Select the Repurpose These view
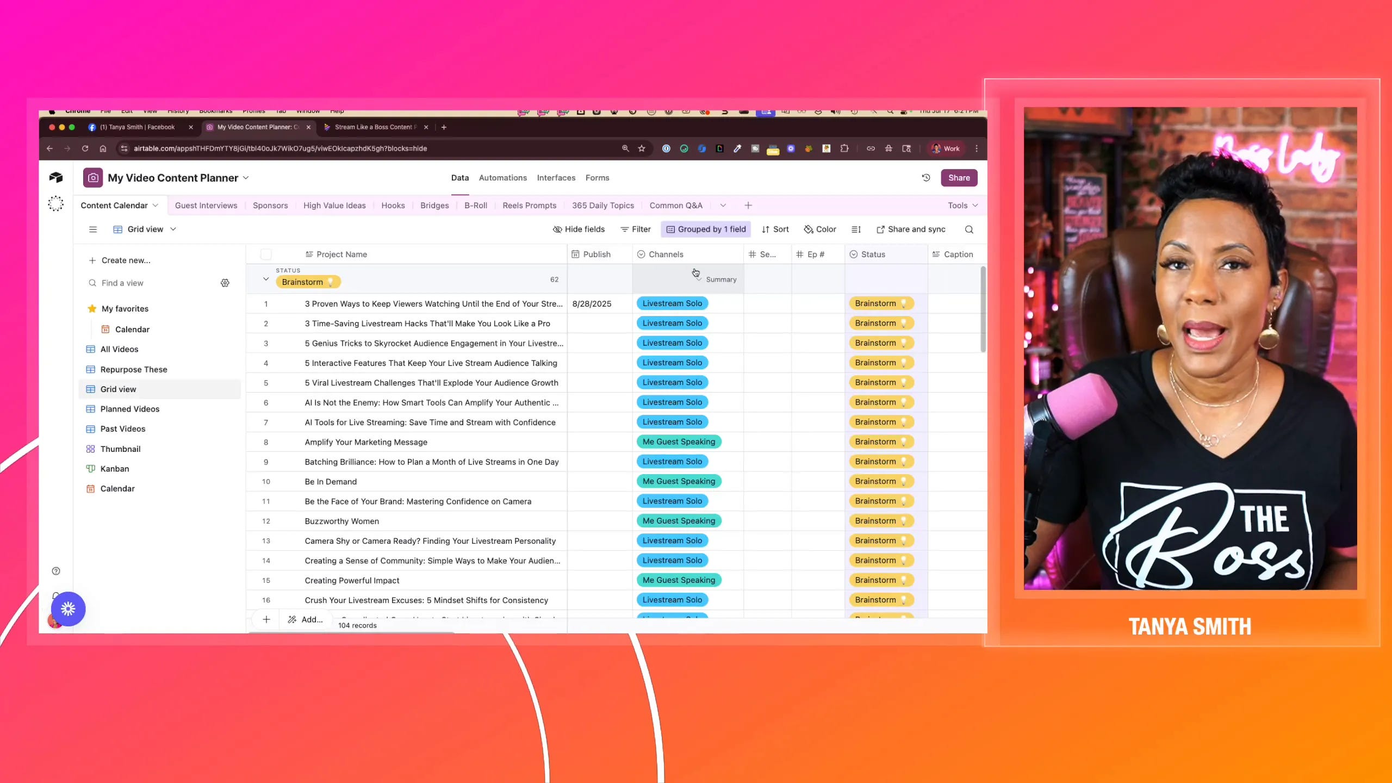This screenshot has height=783, width=1392. point(134,369)
